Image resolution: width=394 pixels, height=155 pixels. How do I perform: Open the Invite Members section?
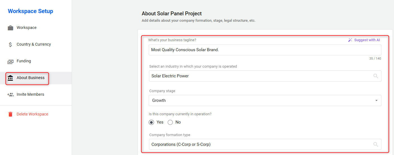[30, 95]
